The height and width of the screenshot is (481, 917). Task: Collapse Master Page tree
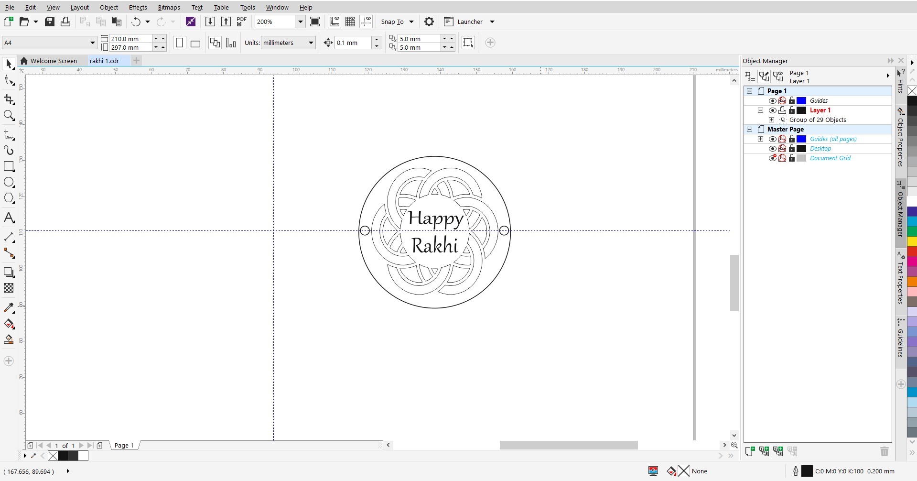[749, 129]
